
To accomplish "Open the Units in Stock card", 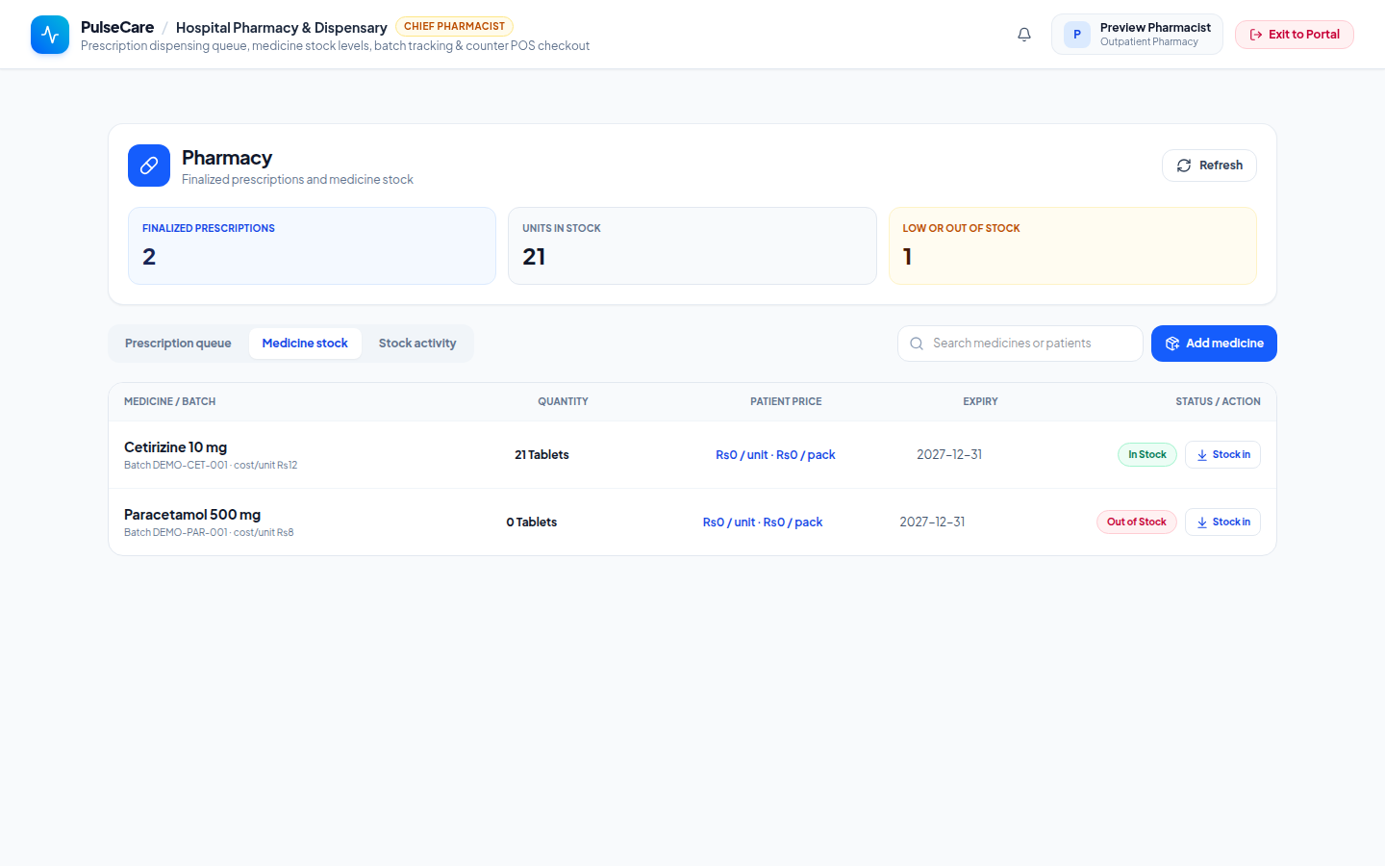I will point(692,245).
